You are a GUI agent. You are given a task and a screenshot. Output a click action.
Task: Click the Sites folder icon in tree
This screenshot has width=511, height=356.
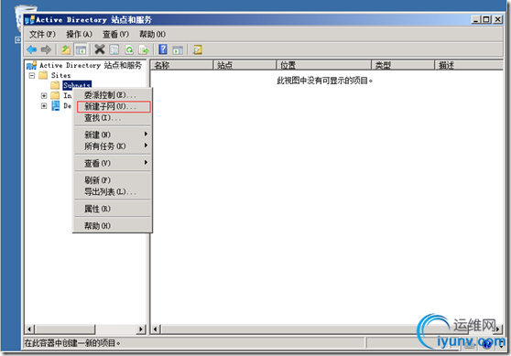click(43, 75)
